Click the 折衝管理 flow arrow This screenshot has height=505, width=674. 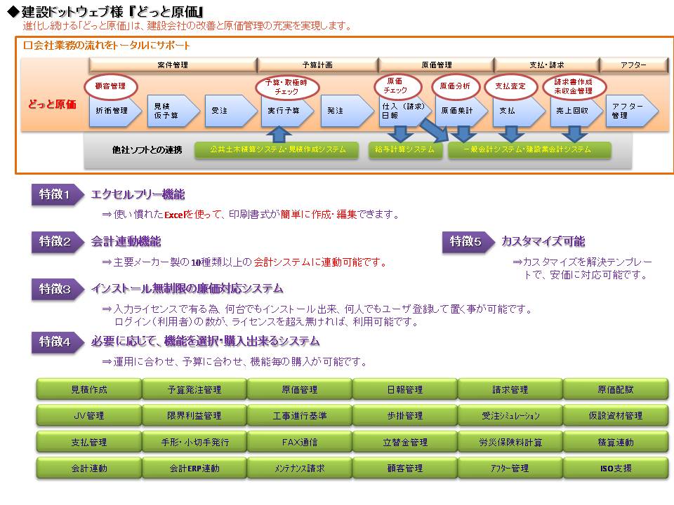[x=115, y=111]
